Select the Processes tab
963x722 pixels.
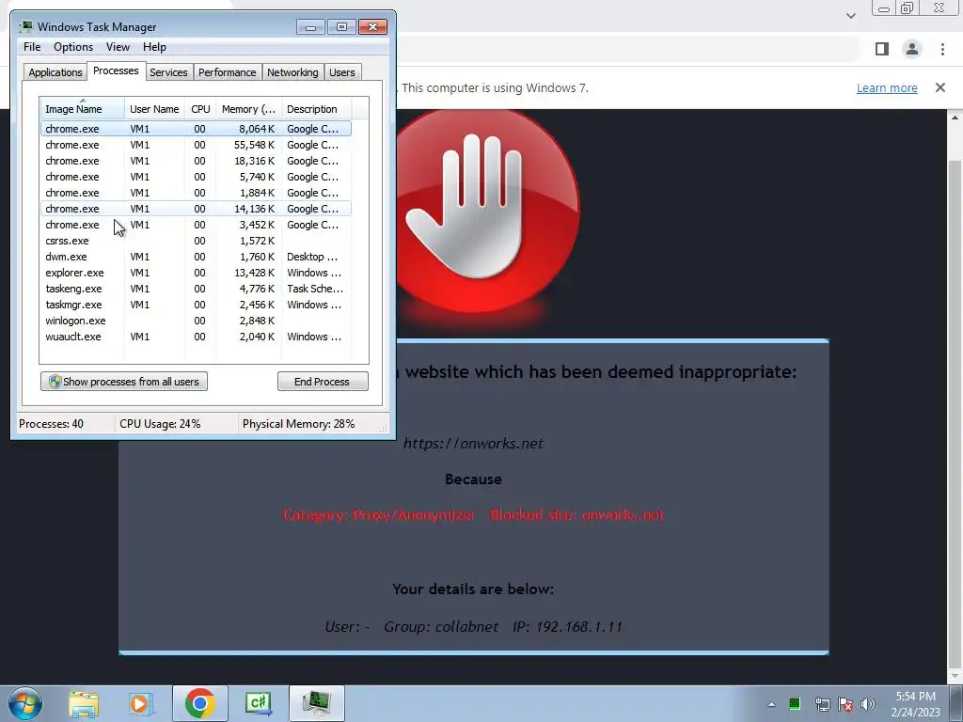point(116,71)
